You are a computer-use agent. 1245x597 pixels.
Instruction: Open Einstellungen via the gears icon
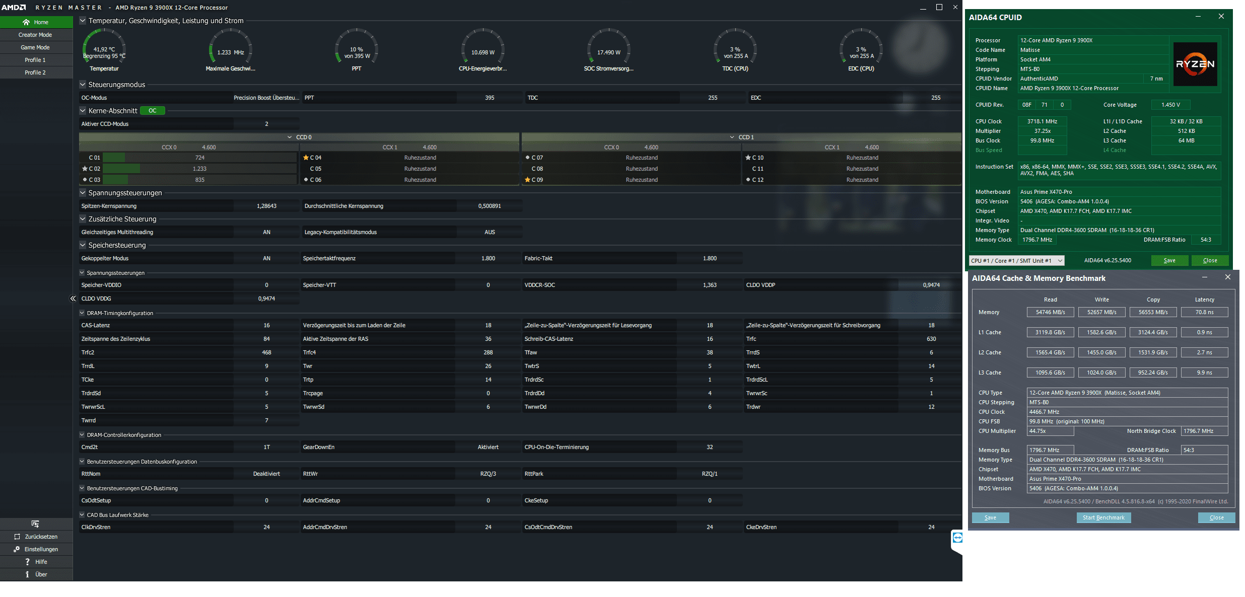(x=17, y=549)
